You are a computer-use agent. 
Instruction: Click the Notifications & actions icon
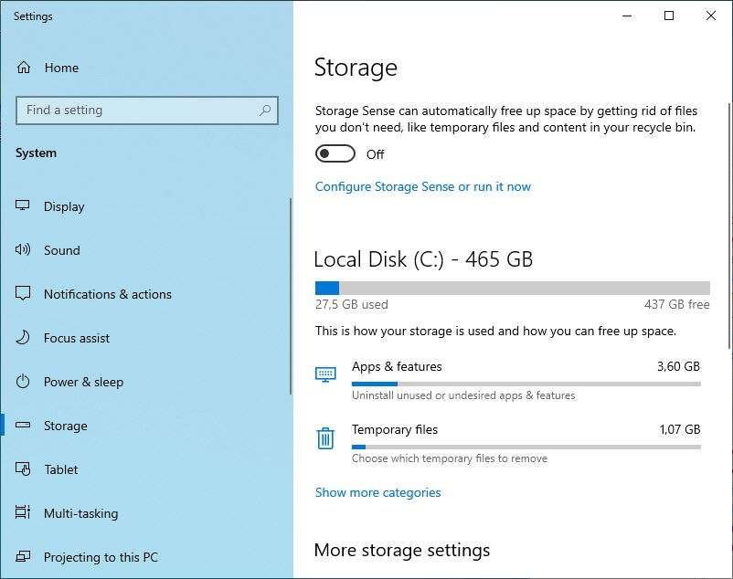[24, 294]
